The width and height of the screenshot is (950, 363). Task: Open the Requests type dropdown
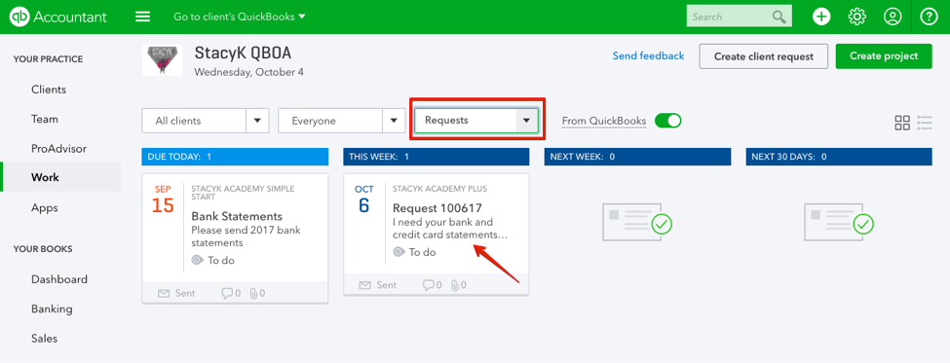click(476, 121)
